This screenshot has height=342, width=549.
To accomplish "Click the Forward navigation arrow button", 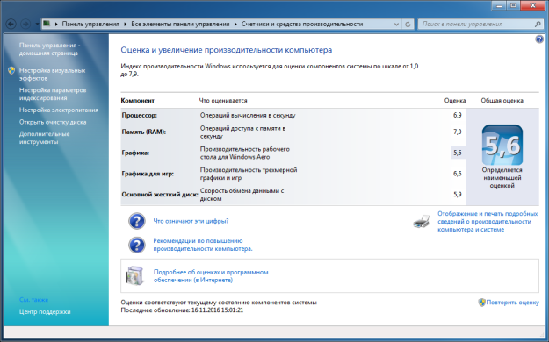I will coord(25,25).
